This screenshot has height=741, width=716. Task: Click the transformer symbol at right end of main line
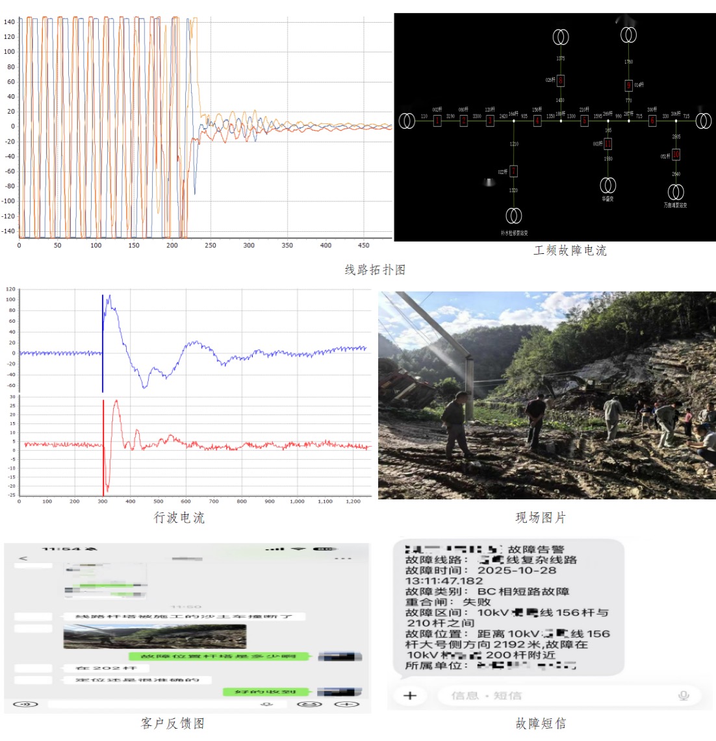pos(704,121)
